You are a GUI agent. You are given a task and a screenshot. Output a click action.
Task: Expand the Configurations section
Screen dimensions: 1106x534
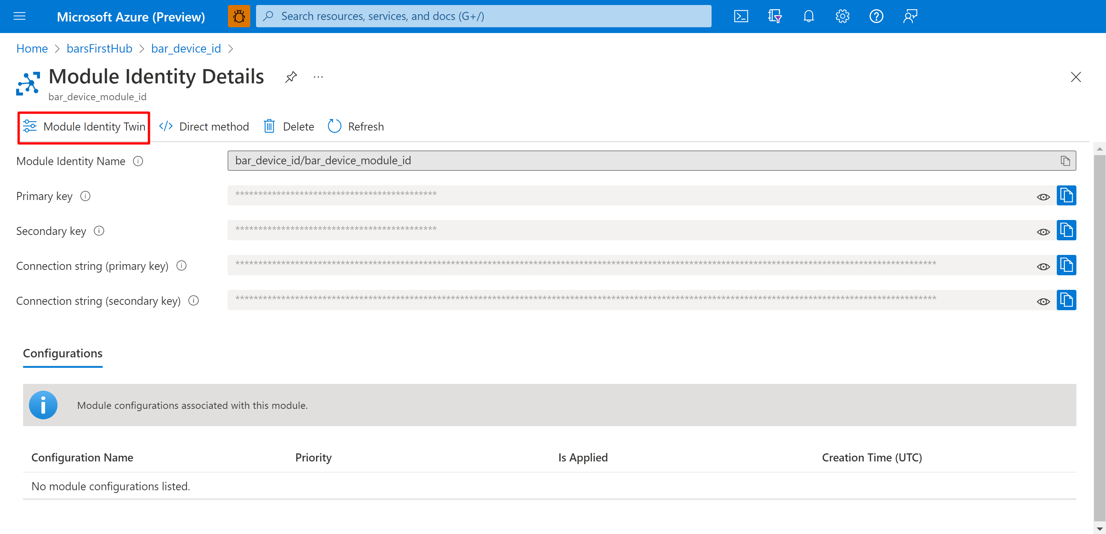coord(63,353)
